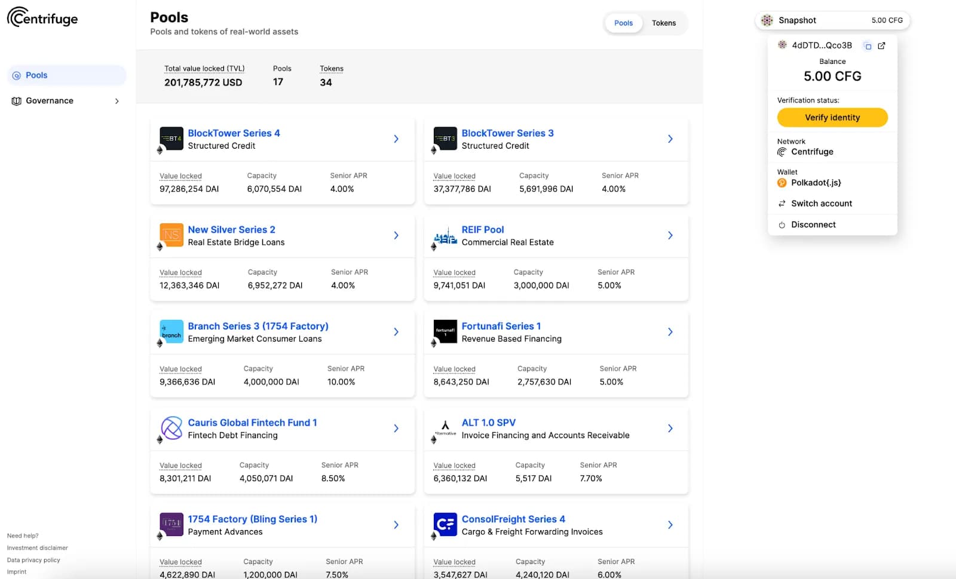The image size is (956, 579).
Task: Open New Silver Series 2 via chevron
Action: click(396, 235)
